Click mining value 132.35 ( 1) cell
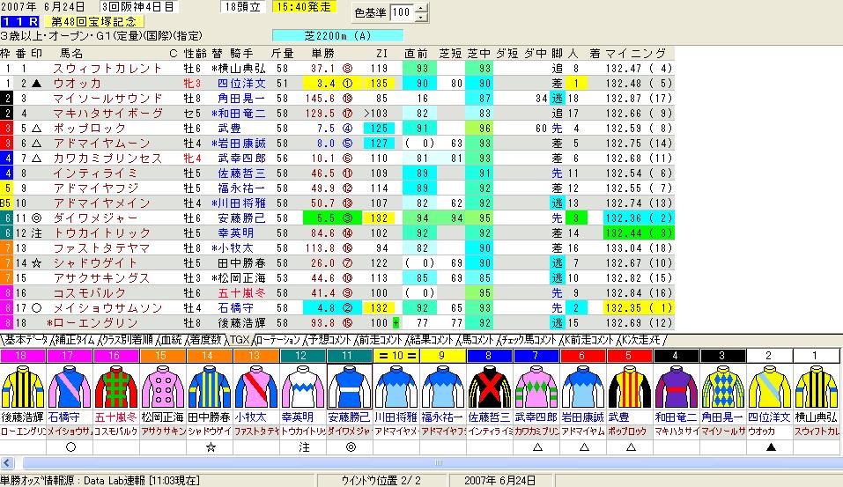 [639, 308]
